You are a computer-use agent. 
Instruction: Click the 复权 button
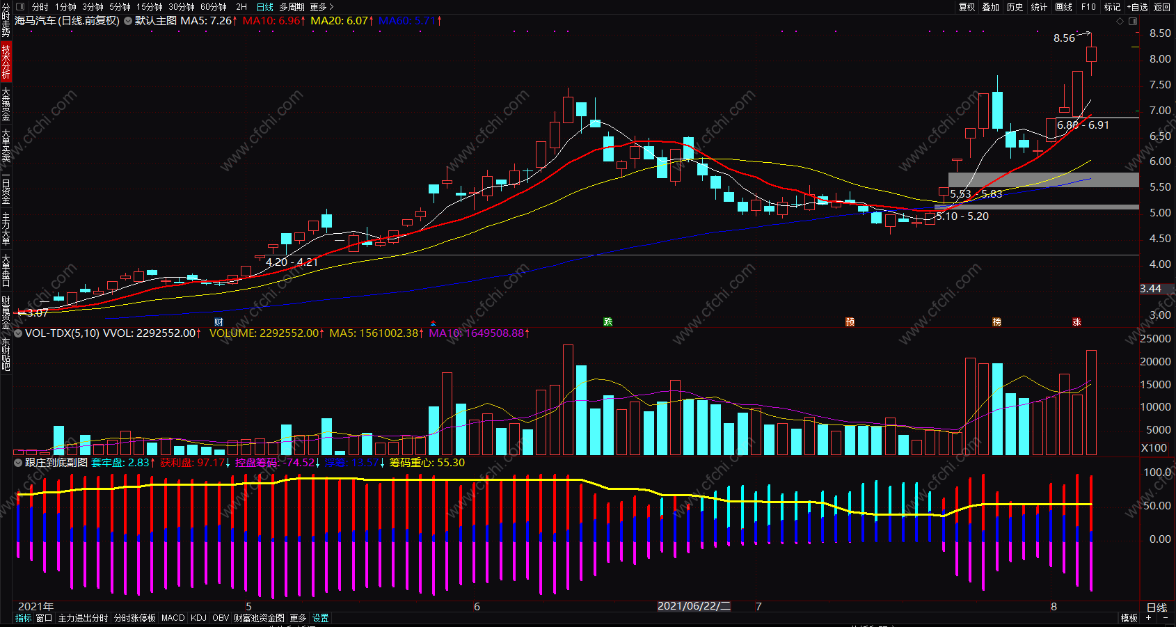tap(967, 7)
